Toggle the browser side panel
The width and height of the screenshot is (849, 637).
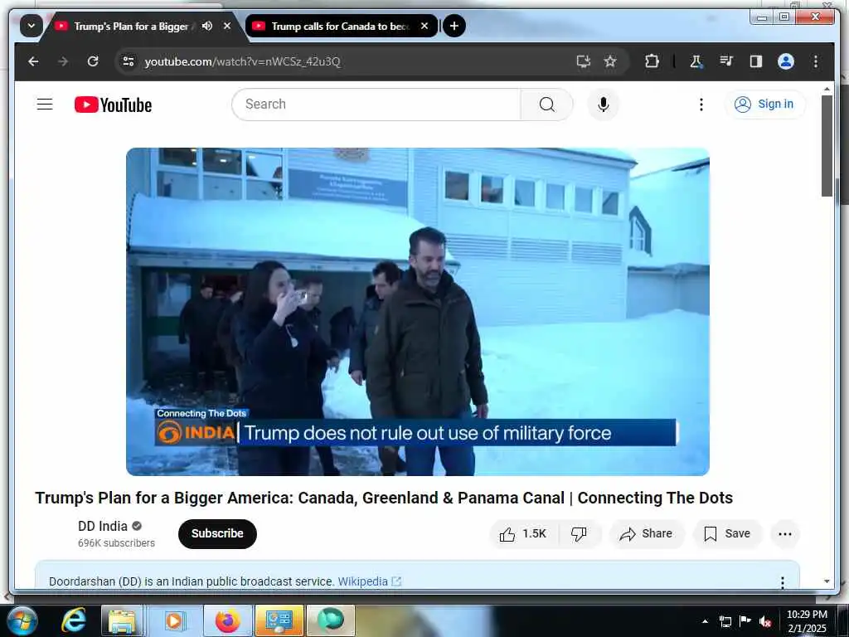click(756, 61)
